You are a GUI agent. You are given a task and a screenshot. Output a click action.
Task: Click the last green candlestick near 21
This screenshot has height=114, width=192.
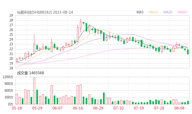point(188,52)
